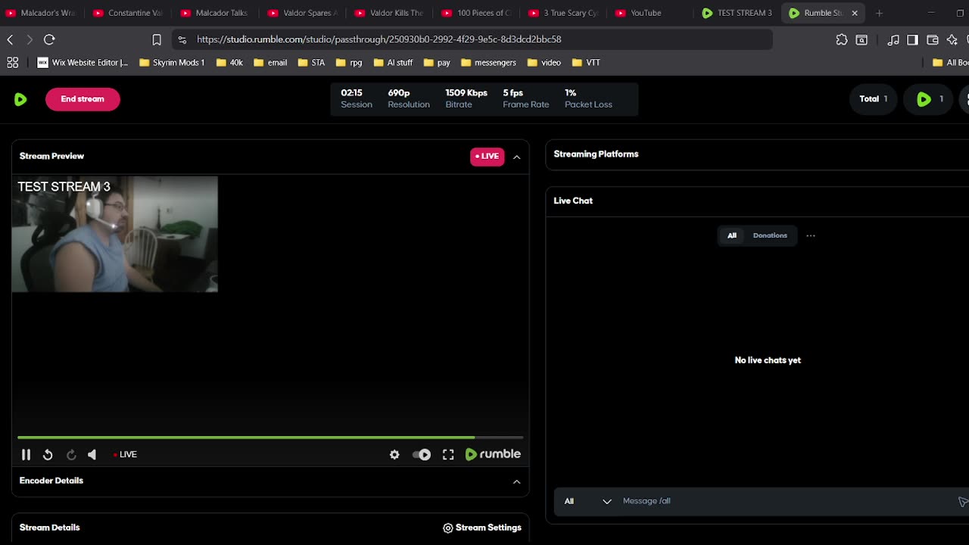Viewport: 969px width, 545px height.
Task: Click the site information icon in address bar
Action: point(182,39)
